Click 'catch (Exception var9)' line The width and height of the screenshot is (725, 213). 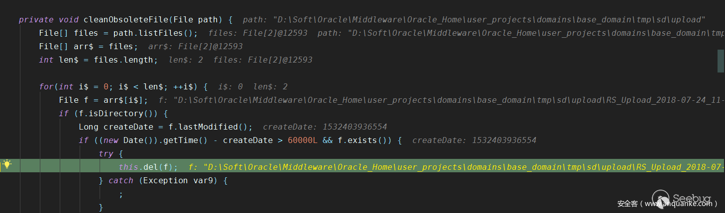[163, 181]
